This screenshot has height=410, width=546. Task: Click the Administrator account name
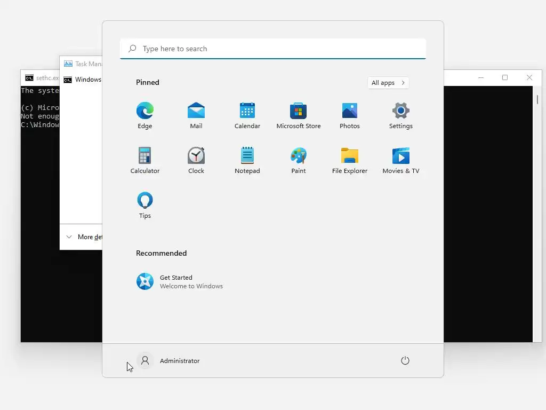(180, 361)
